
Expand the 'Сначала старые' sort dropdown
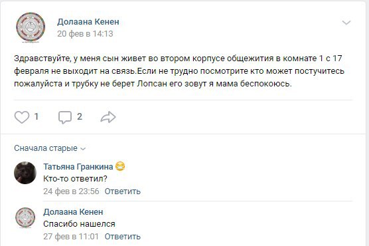[x=50, y=148]
